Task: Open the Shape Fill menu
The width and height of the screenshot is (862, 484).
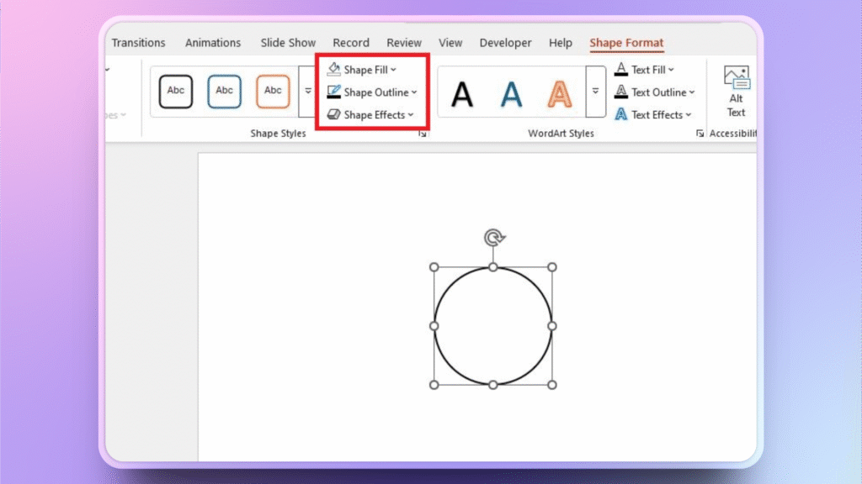Action: (x=366, y=69)
